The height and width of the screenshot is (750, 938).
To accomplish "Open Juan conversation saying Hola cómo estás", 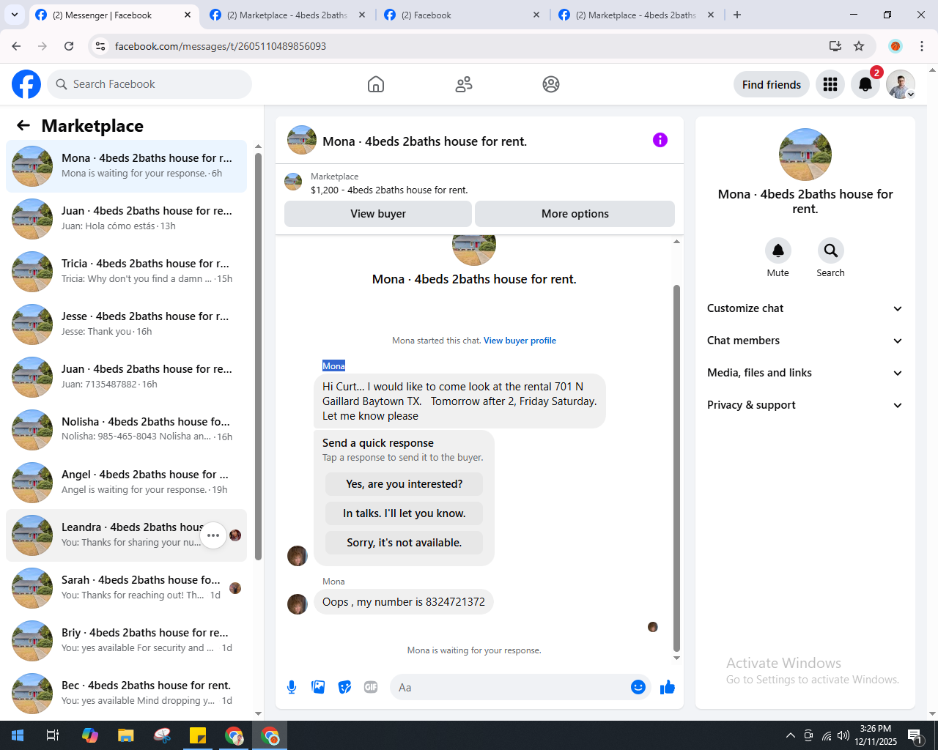I will 126,219.
